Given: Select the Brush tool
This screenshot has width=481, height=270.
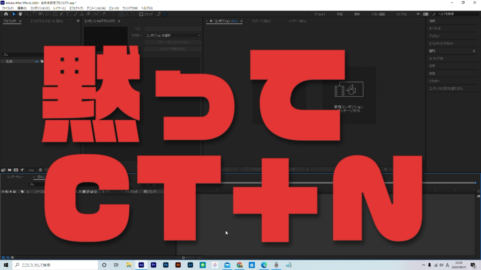Looking at the screenshot, I should click(x=76, y=14).
